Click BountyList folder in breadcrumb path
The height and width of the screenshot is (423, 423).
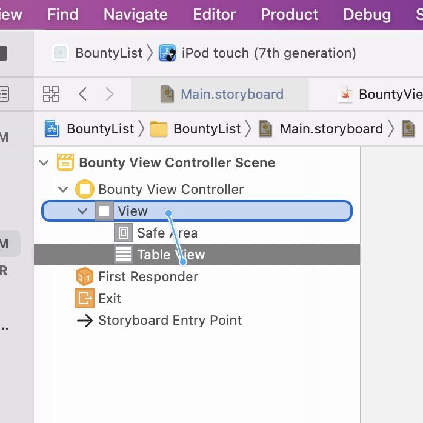click(207, 128)
